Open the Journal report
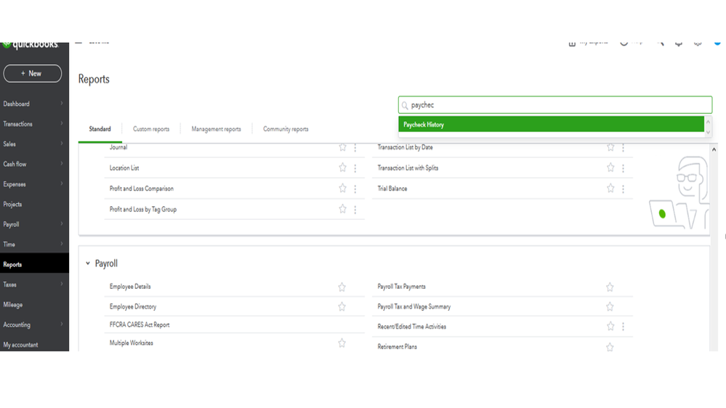This screenshot has height=408, width=726. (118, 147)
